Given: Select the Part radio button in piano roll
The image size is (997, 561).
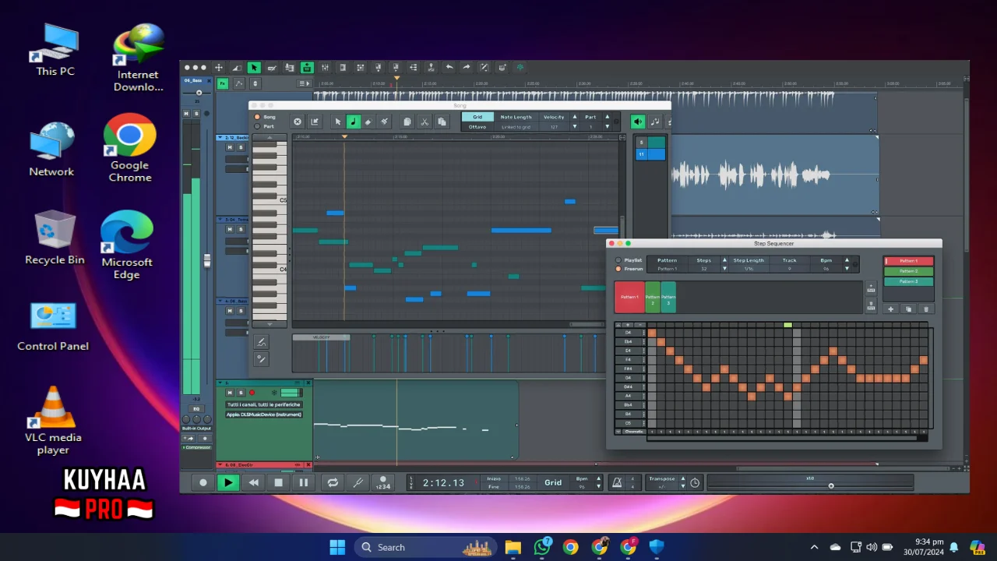Looking at the screenshot, I should [x=257, y=126].
